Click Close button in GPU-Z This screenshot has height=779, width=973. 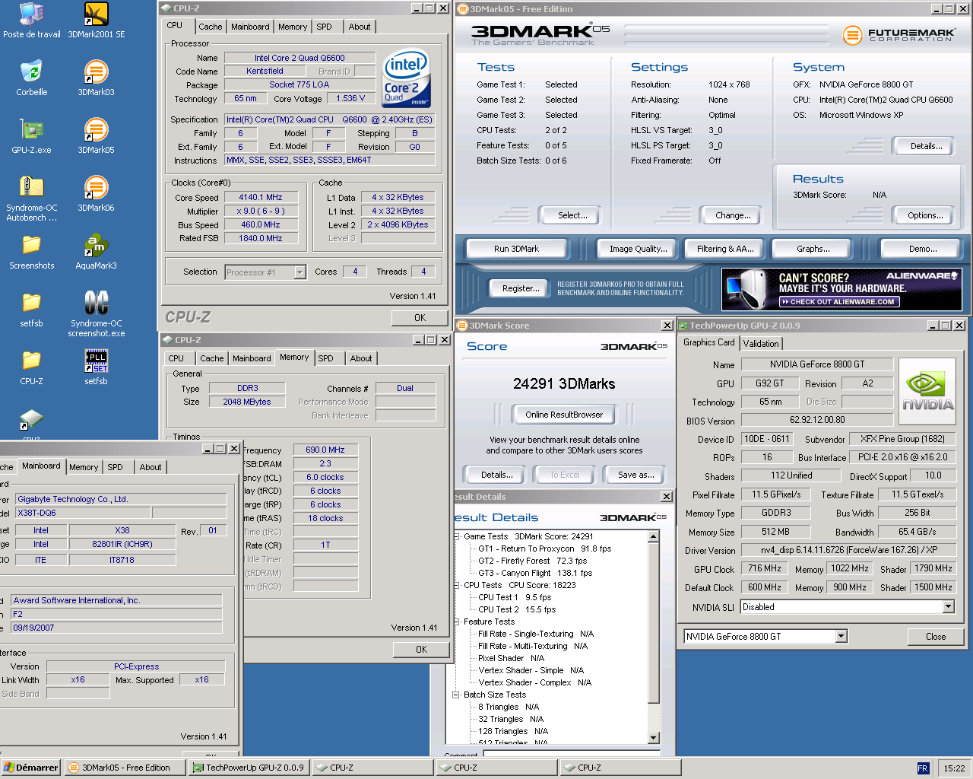point(936,637)
